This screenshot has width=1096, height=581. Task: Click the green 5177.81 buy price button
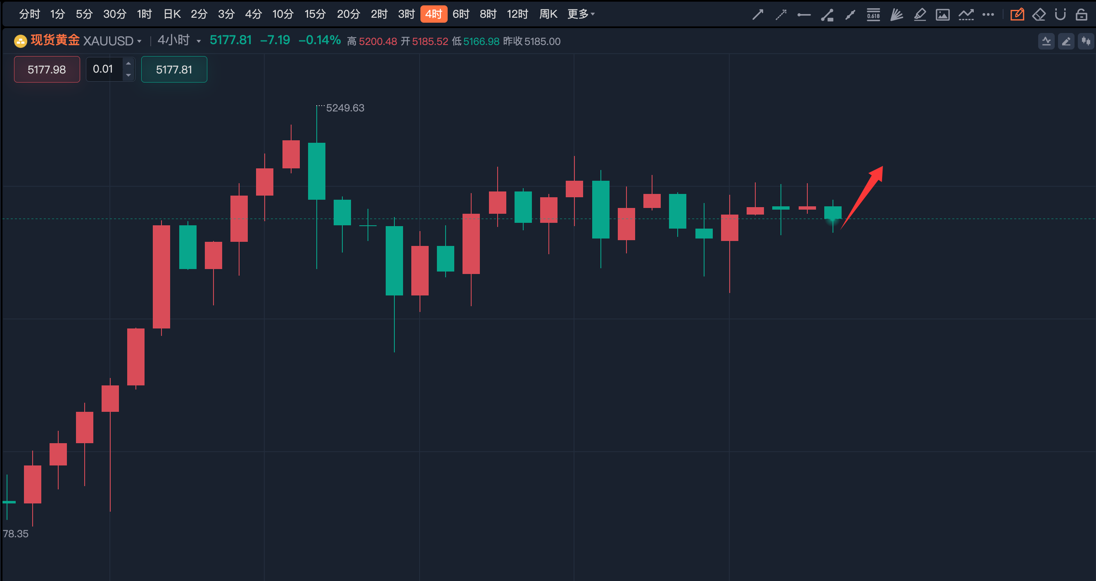point(174,69)
